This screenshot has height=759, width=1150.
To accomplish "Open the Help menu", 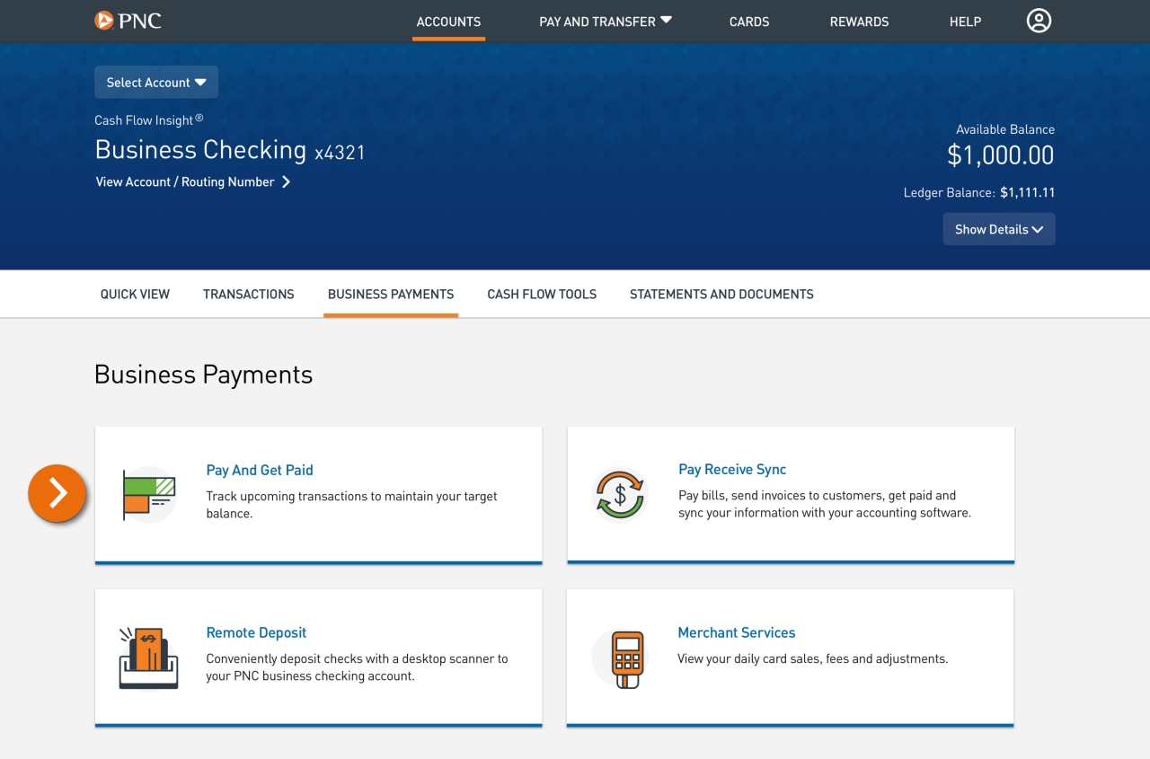I will point(965,22).
